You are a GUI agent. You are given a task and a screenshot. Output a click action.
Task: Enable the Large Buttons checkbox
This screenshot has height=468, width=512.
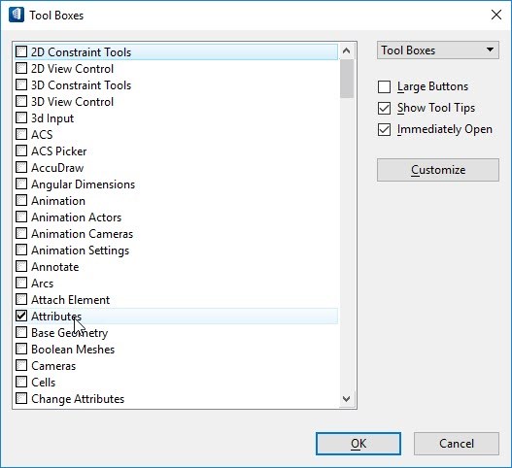[384, 86]
